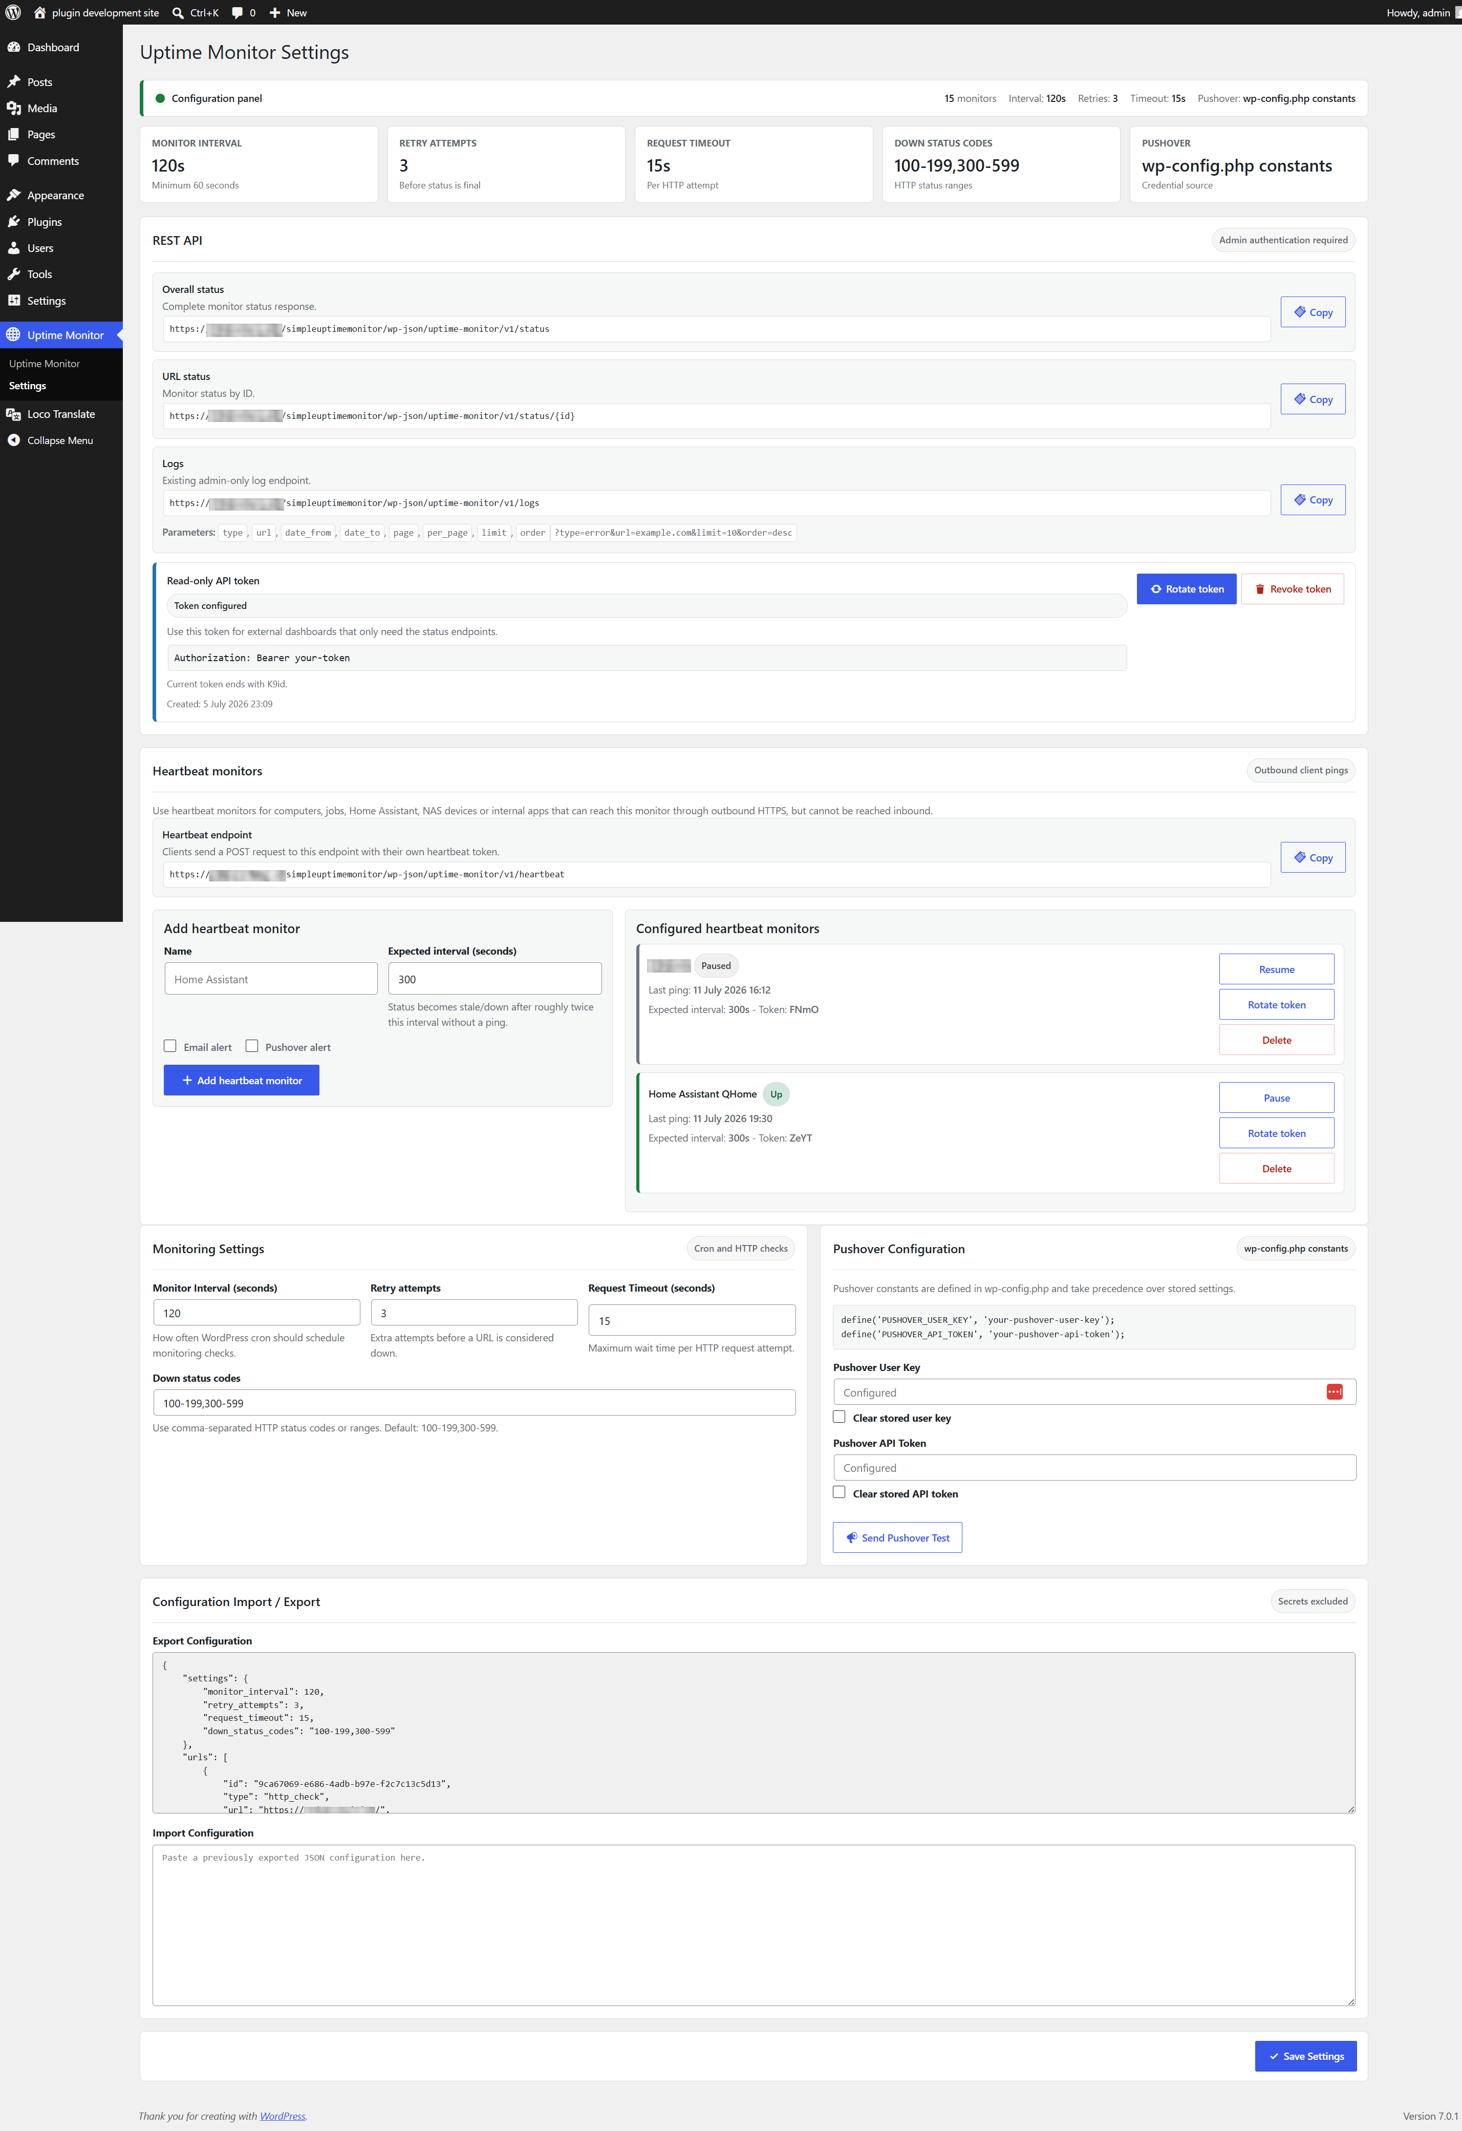This screenshot has height=2131, width=1462.
Task: Click the Uptime Monitor globe icon
Action: (14, 335)
